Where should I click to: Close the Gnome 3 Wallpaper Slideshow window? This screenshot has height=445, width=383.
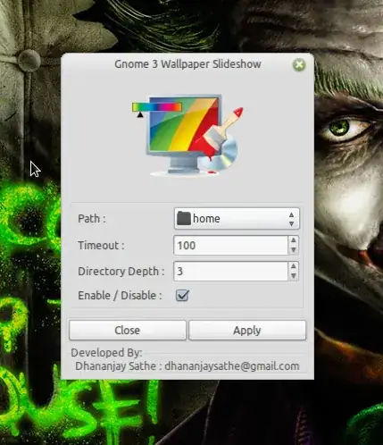tap(299, 64)
